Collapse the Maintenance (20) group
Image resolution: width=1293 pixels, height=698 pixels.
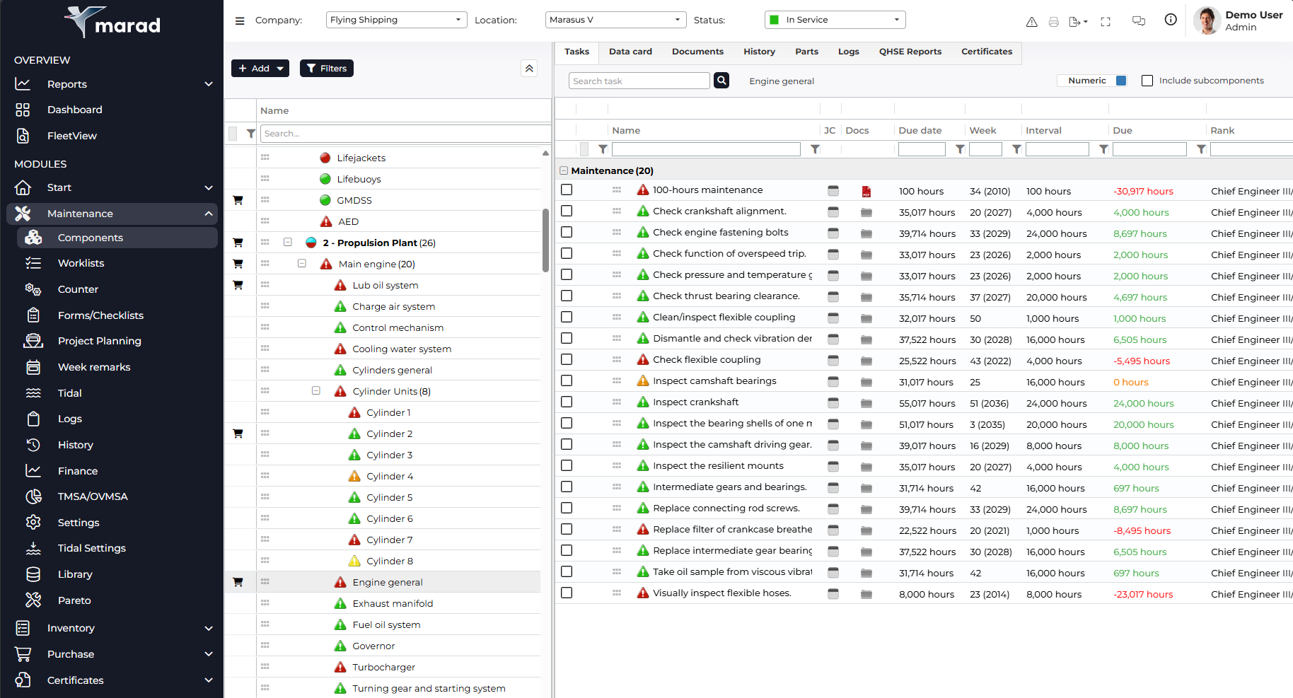tap(564, 170)
